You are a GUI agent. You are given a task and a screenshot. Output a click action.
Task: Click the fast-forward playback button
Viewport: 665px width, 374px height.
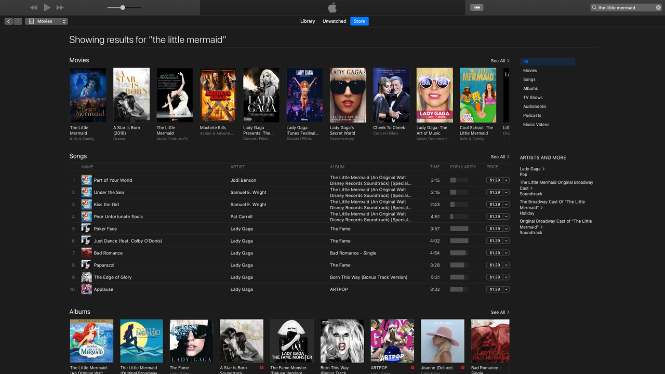click(60, 7)
